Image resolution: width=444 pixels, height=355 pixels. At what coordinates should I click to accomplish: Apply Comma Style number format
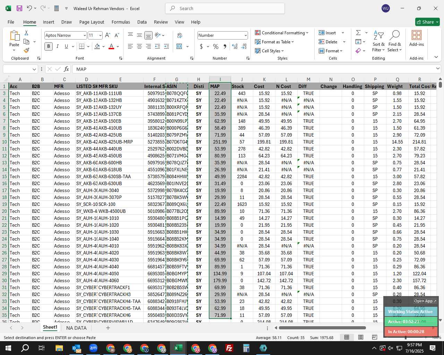tap(225, 46)
